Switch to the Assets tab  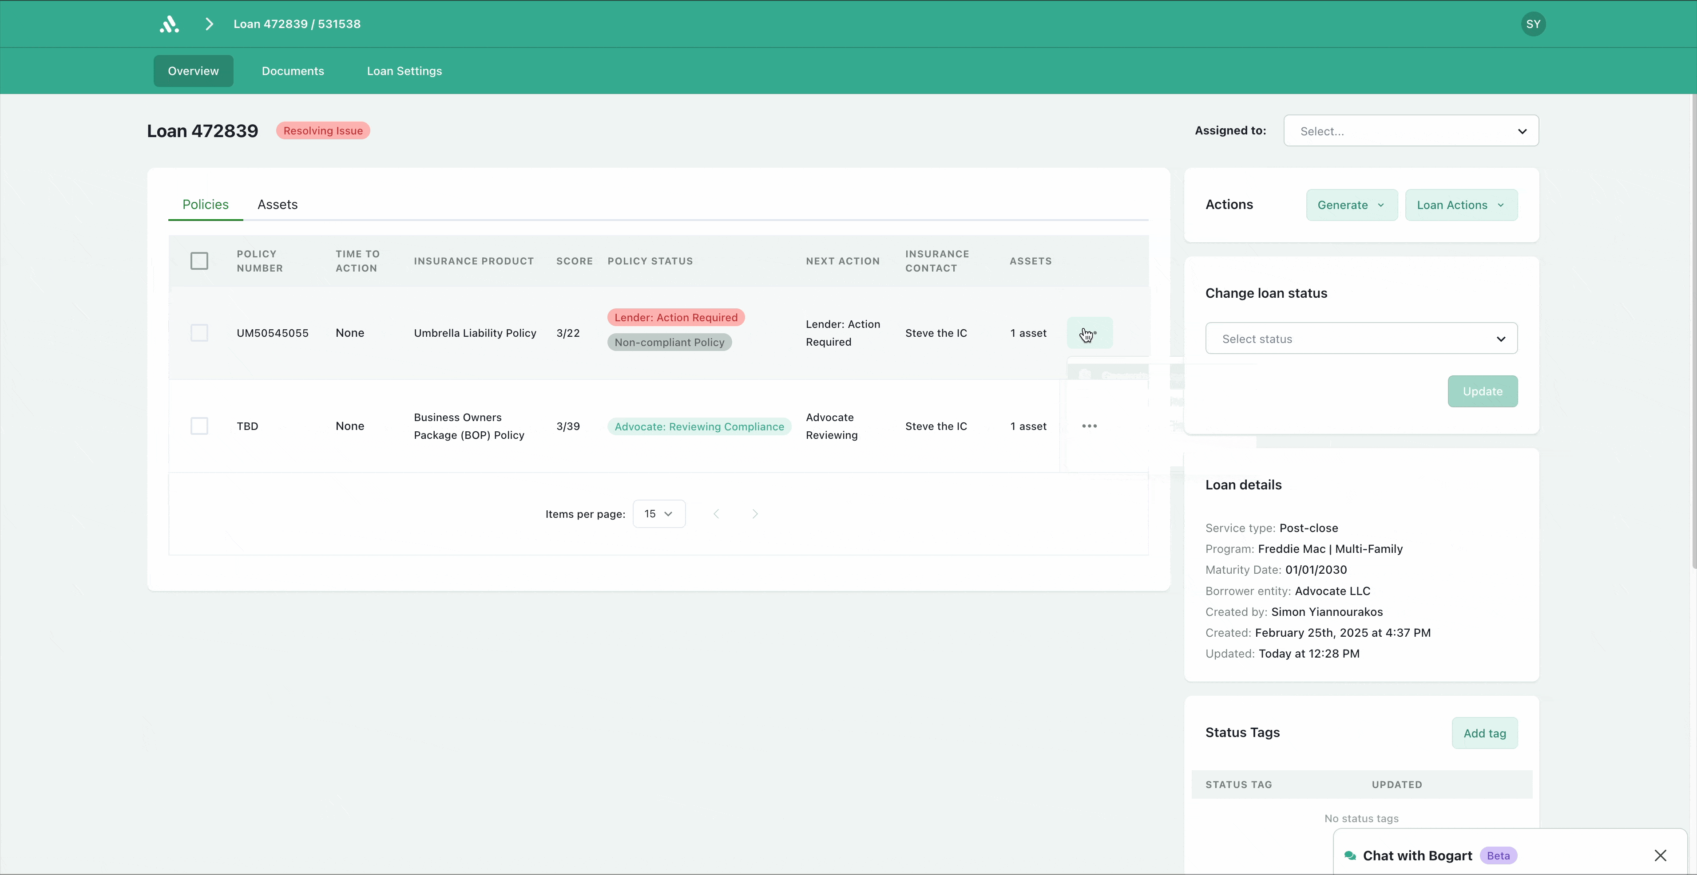pos(278,205)
